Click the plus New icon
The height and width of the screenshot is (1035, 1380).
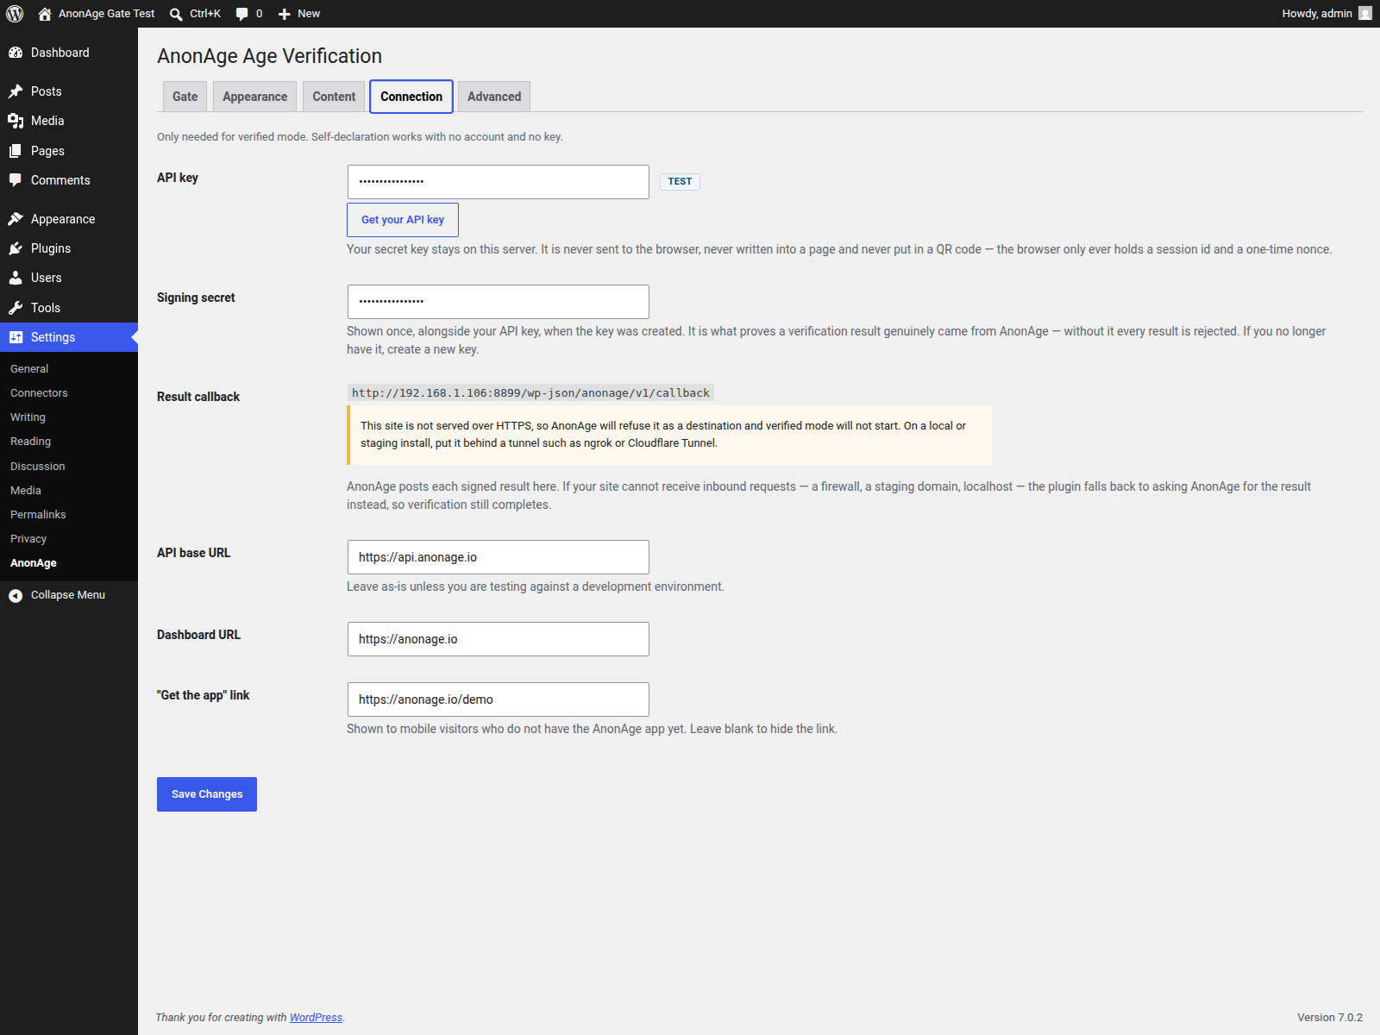pos(285,14)
